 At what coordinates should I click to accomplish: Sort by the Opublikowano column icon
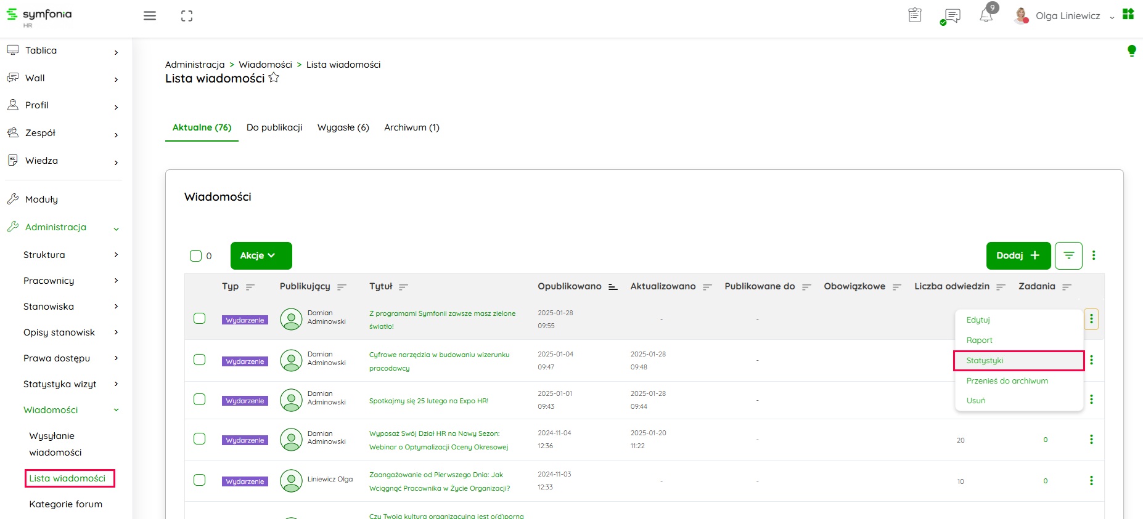613,287
